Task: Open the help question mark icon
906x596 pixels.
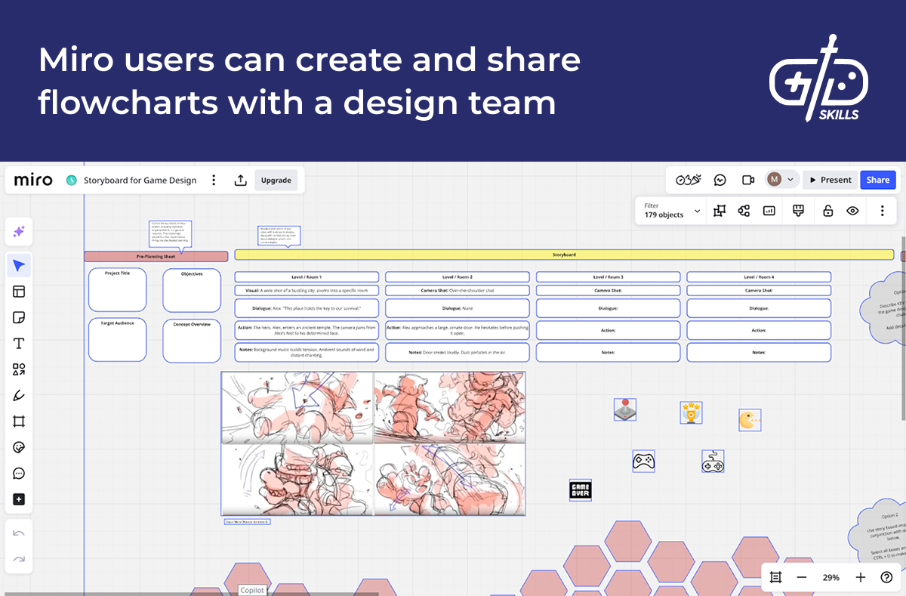Action: [886, 577]
